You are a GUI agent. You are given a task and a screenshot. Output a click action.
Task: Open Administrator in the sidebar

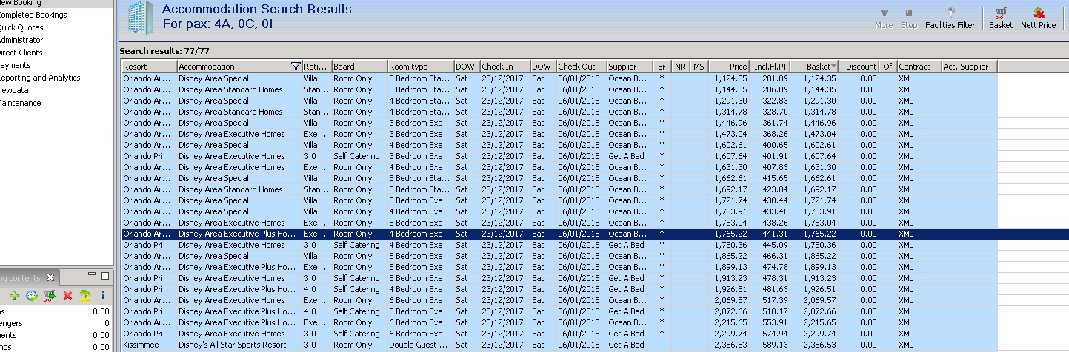click(21, 40)
